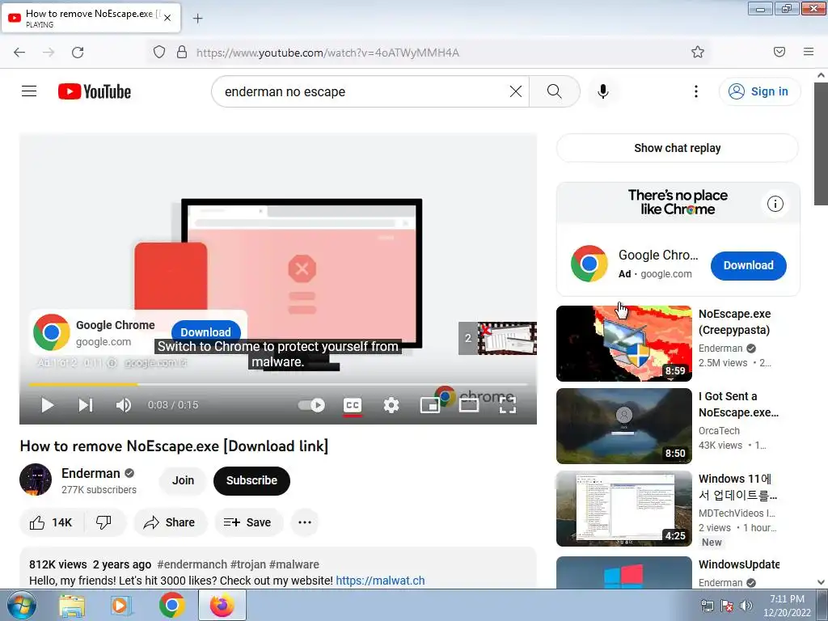This screenshot has height=621, width=828.
Task: Skip to next video
Action: coord(86,405)
